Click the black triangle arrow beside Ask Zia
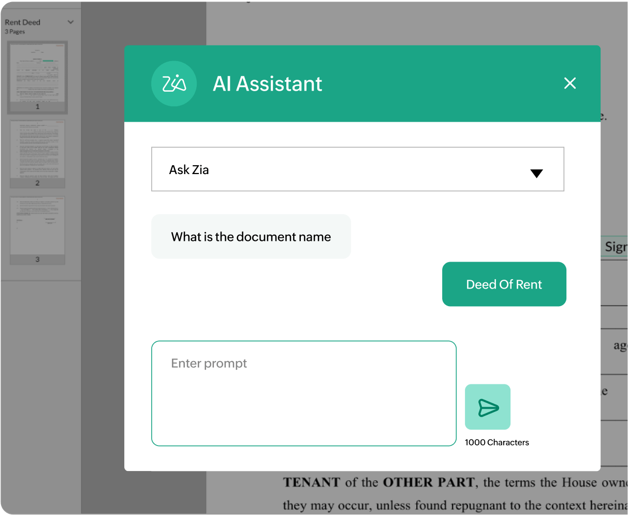 click(x=537, y=174)
